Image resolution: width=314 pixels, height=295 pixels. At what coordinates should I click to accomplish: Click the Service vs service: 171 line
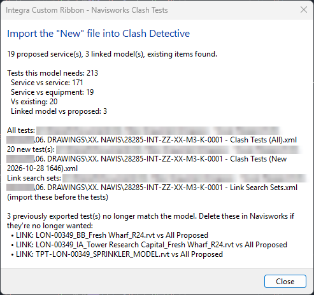coord(47,83)
